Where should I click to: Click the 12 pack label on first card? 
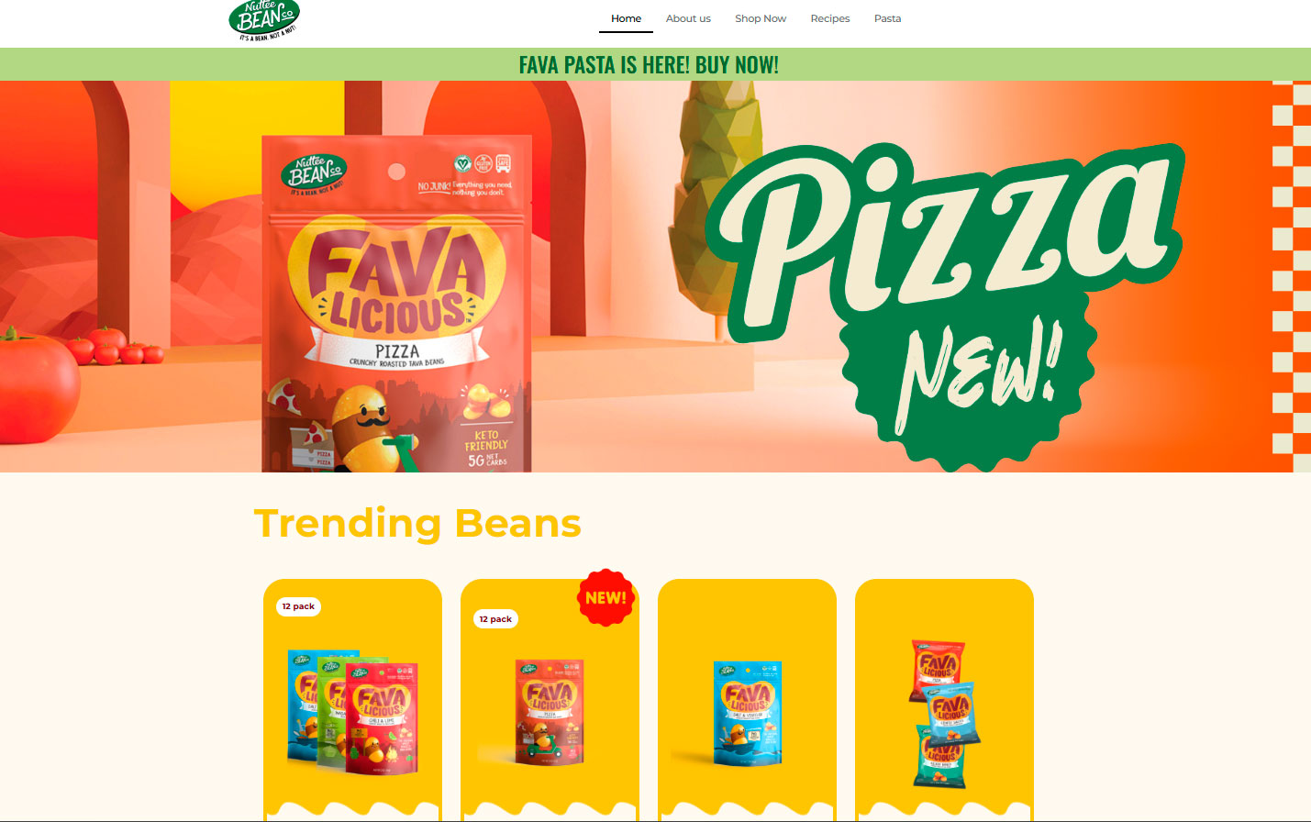pos(298,606)
